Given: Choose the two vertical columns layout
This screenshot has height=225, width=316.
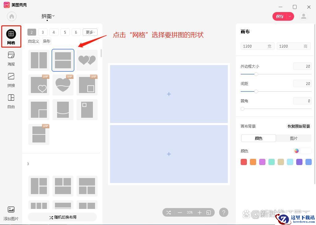Looking at the screenshot, I should pyautogui.click(x=39, y=60).
